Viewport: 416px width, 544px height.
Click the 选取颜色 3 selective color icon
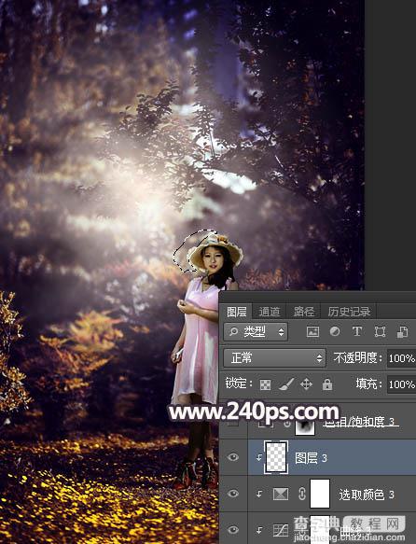(x=281, y=494)
